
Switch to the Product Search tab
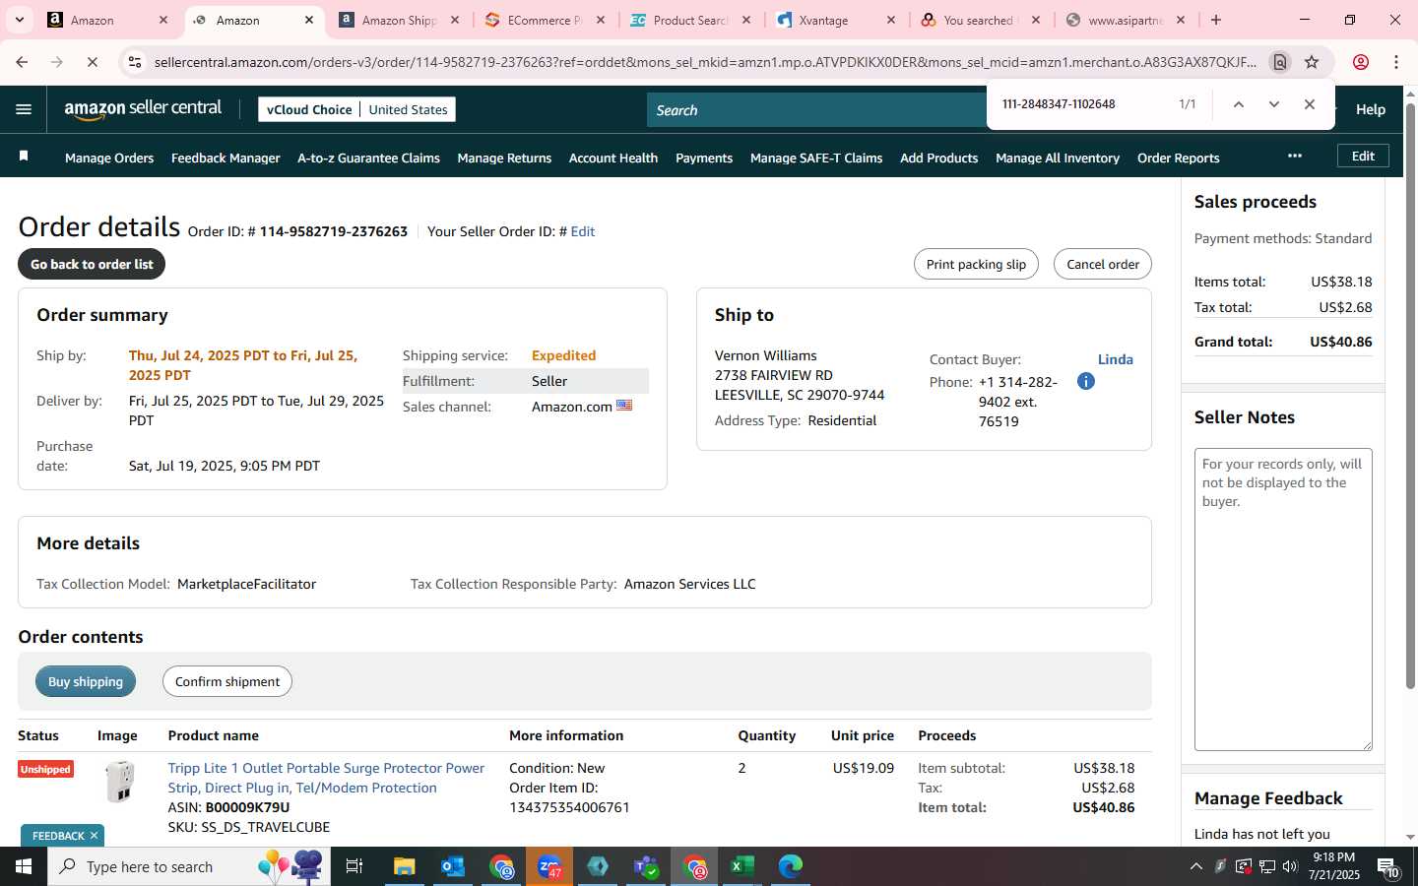tap(690, 20)
